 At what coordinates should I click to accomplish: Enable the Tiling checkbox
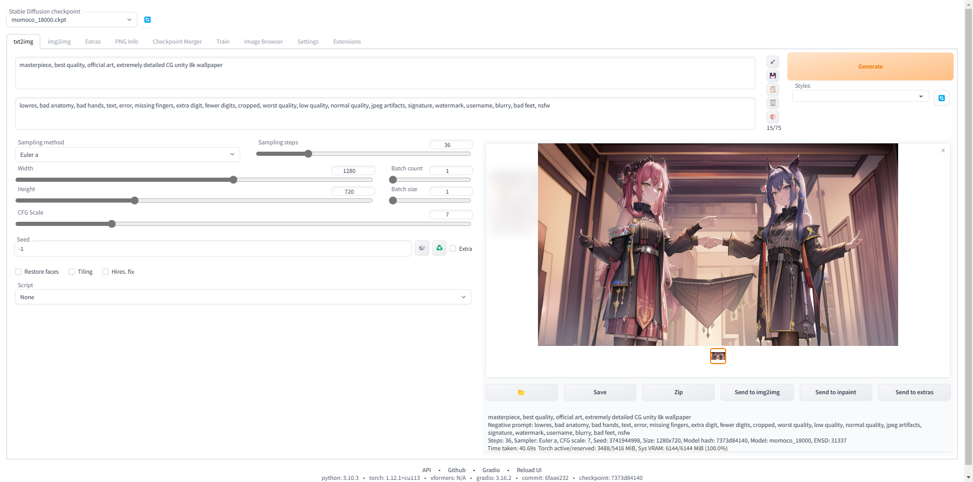[x=72, y=272]
